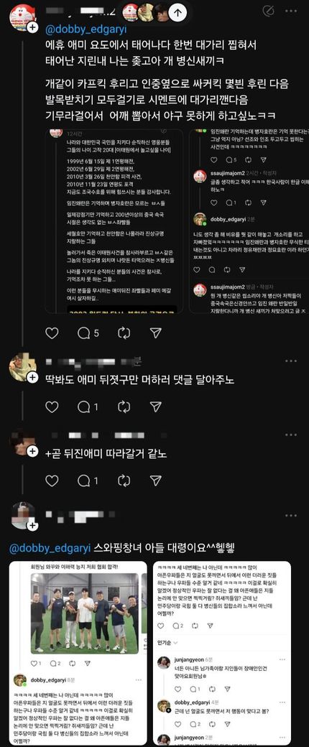Open @dobby_edgaryi mention in the last reply
The height and width of the screenshot is (747, 309).
click(x=50, y=548)
